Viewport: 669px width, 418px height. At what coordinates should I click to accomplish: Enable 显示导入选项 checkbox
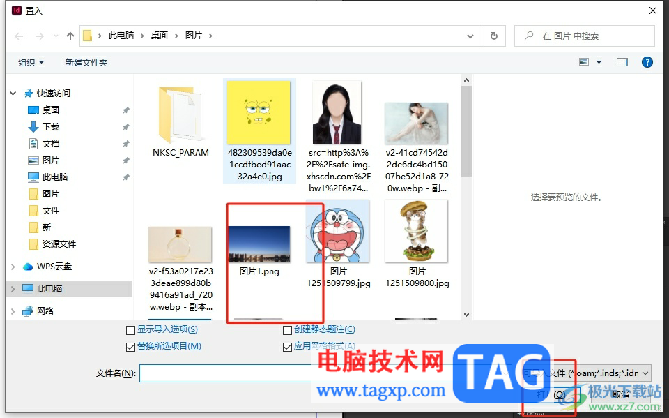point(130,330)
